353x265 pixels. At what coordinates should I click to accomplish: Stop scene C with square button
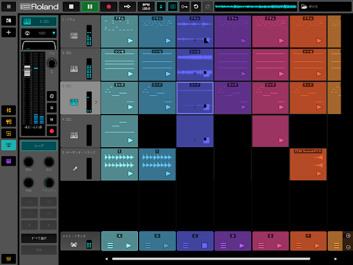tap(204, 246)
